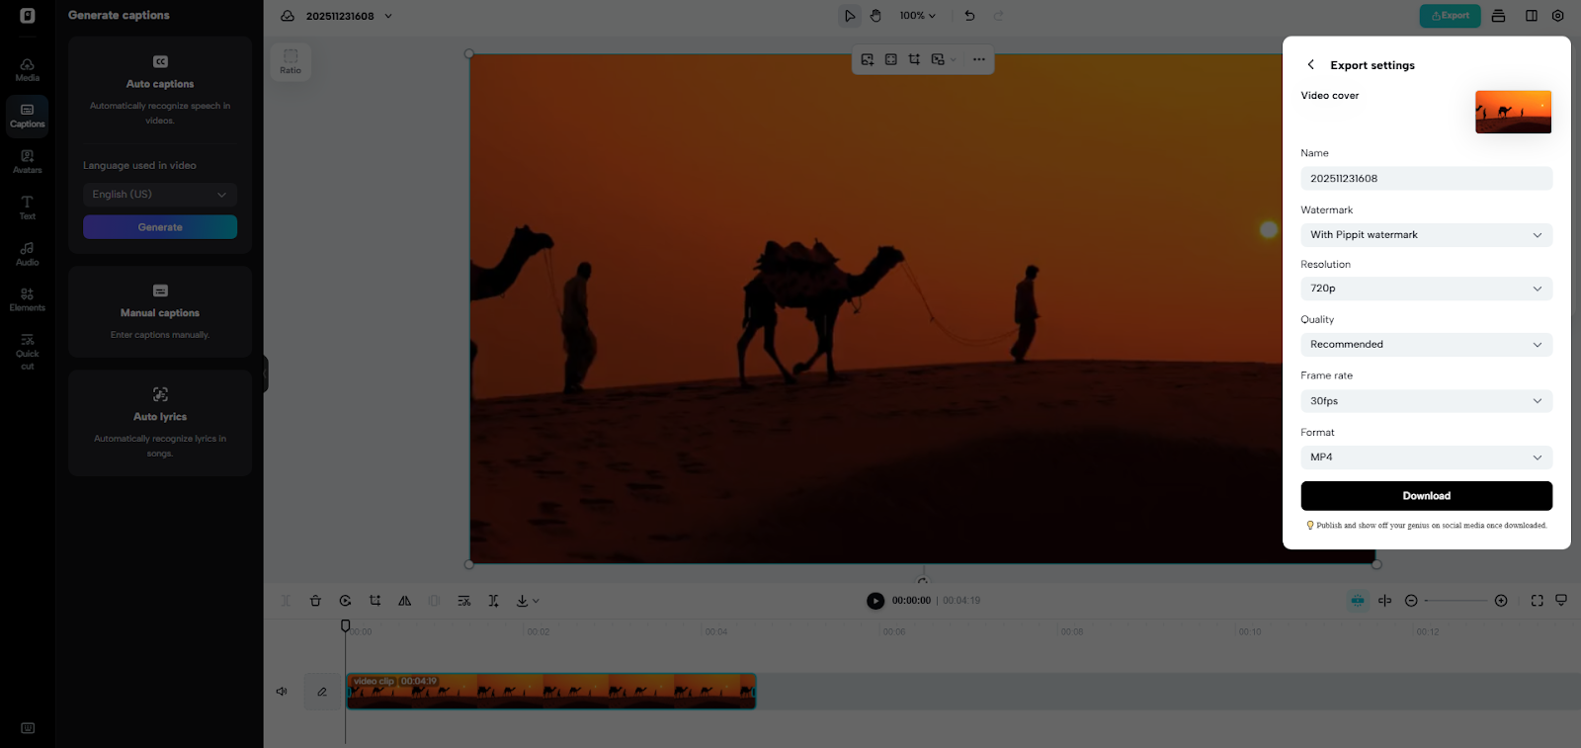Click the split-at-playhead icon near zoom
Screen dimensions: 1581x748
pos(1384,601)
